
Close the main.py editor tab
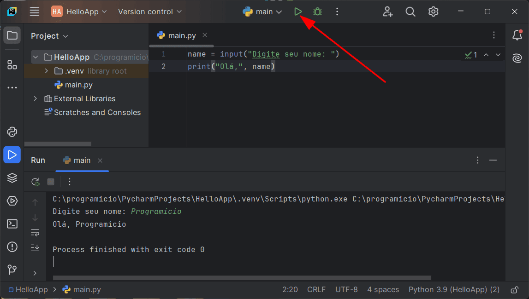pos(205,35)
